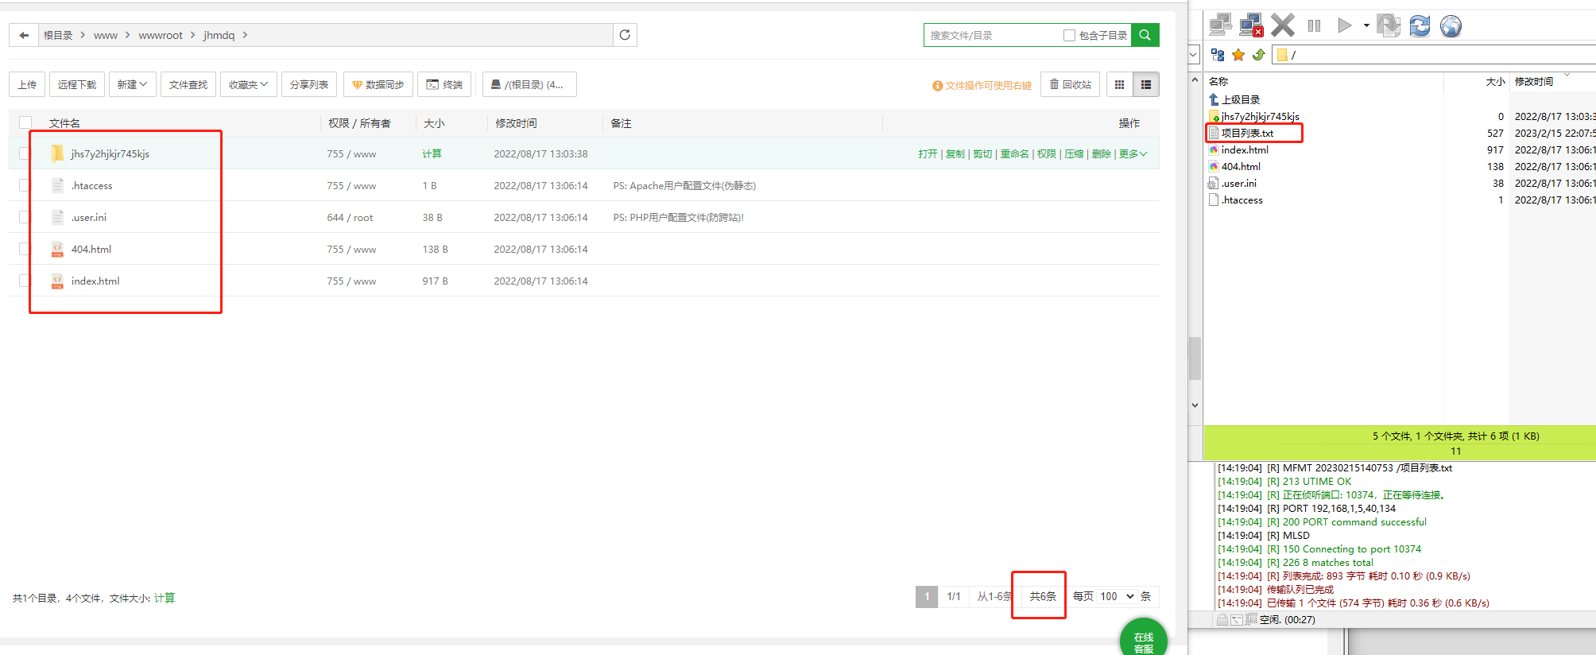Click wwwroot in the breadcrumb path
The image size is (1596, 655).
[161, 35]
